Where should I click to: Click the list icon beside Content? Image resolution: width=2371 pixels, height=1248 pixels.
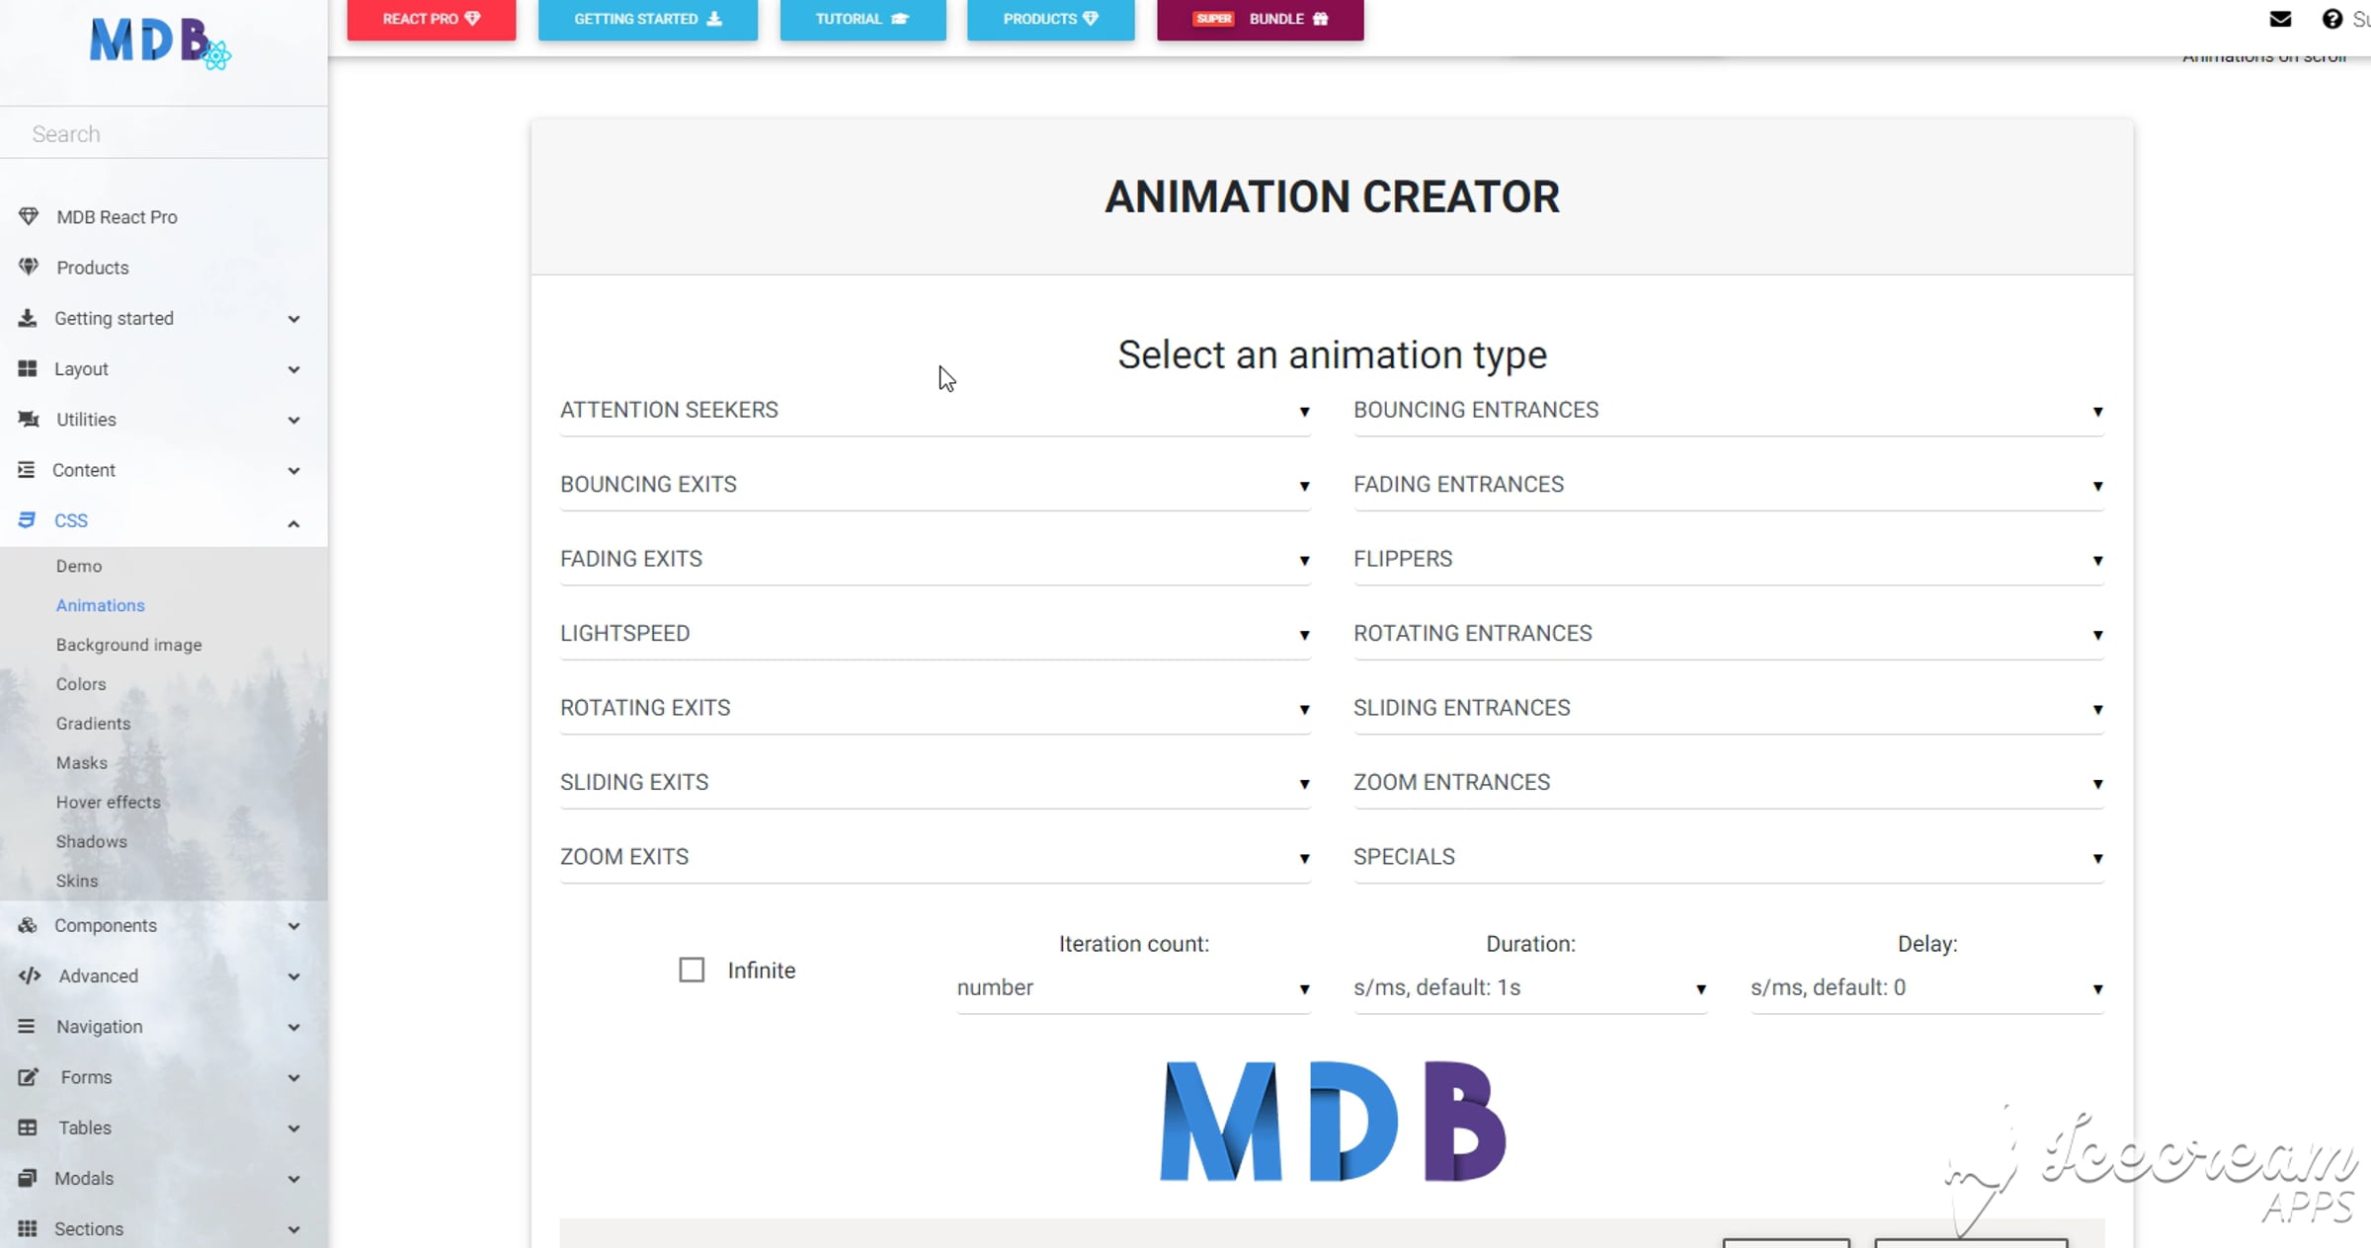point(27,469)
